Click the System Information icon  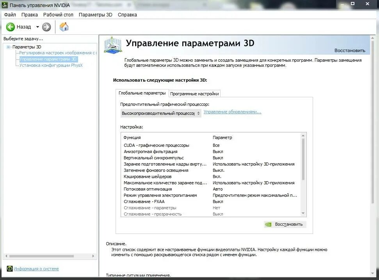(10, 268)
